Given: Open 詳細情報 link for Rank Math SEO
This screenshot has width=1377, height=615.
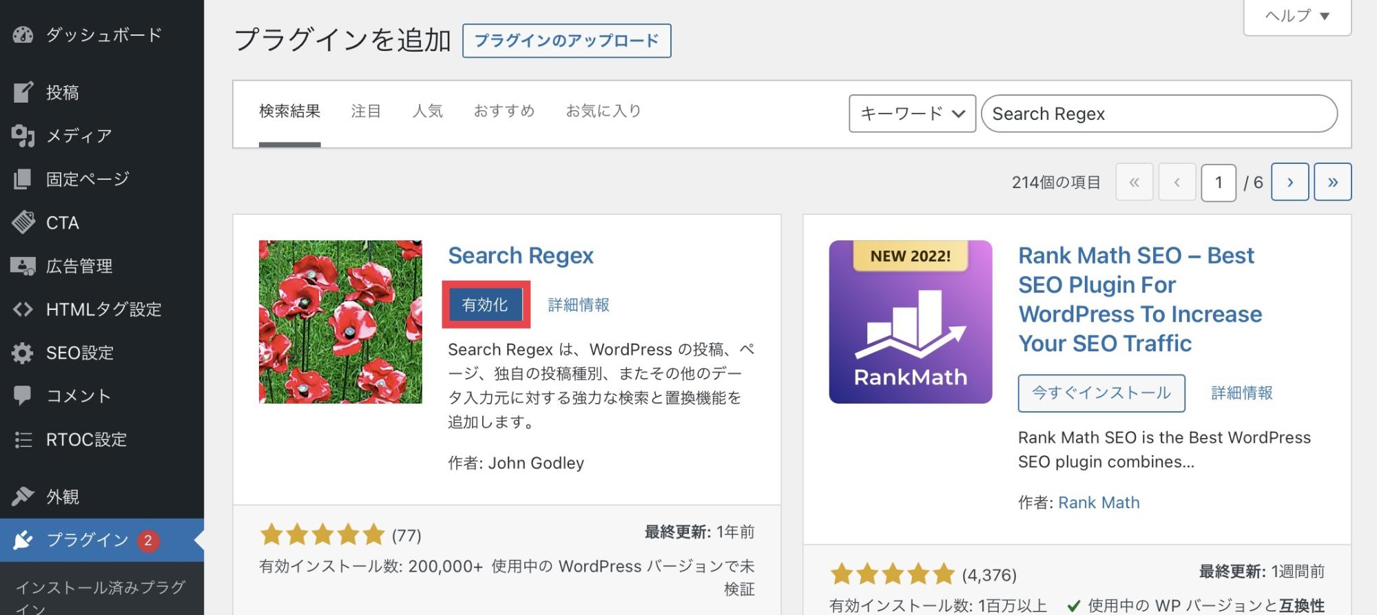Looking at the screenshot, I should [x=1242, y=393].
